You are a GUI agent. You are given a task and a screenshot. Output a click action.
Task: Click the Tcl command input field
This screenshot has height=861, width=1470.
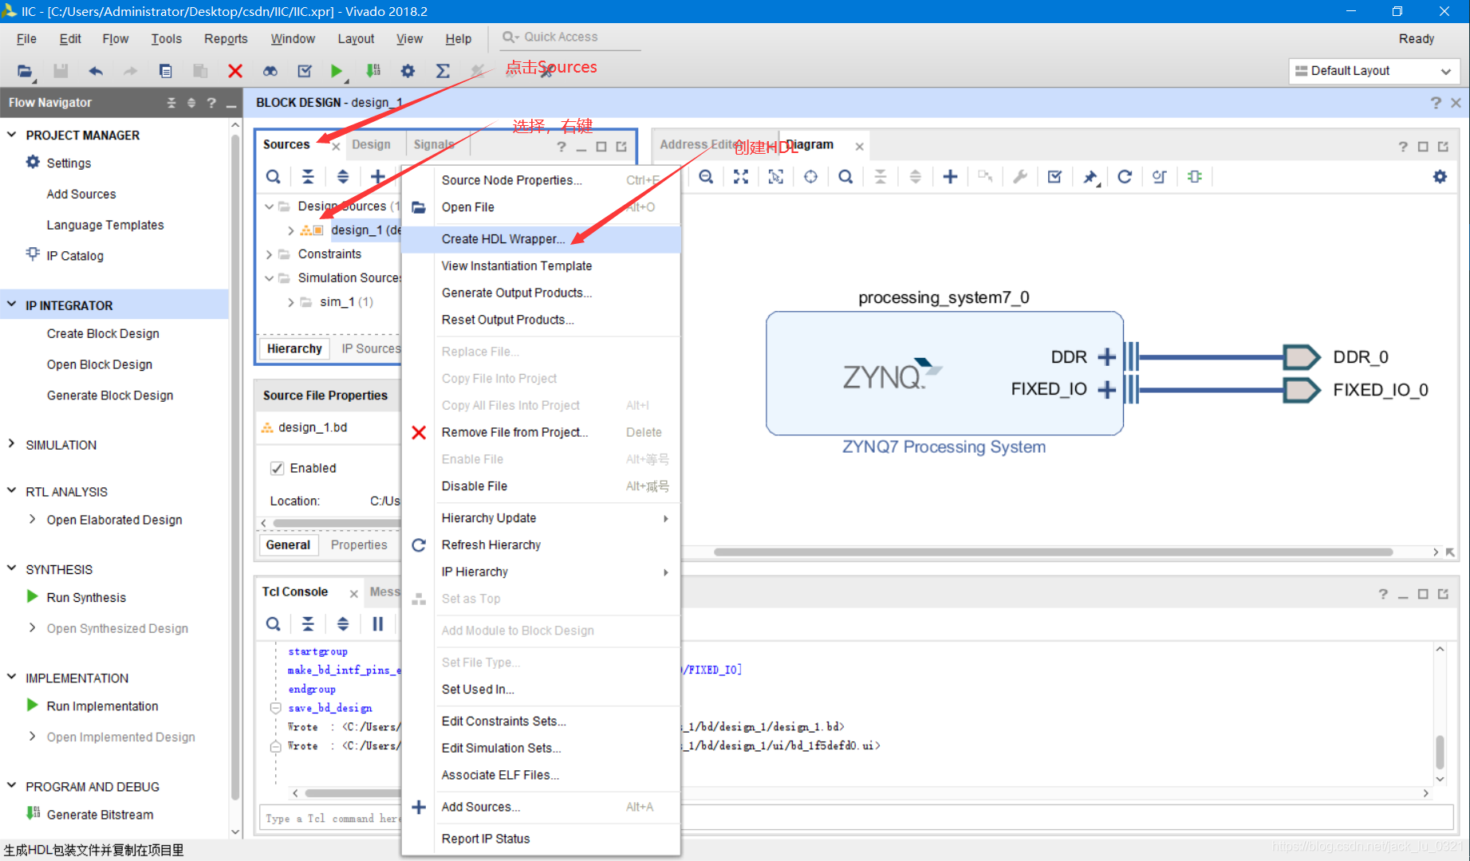tap(855, 818)
